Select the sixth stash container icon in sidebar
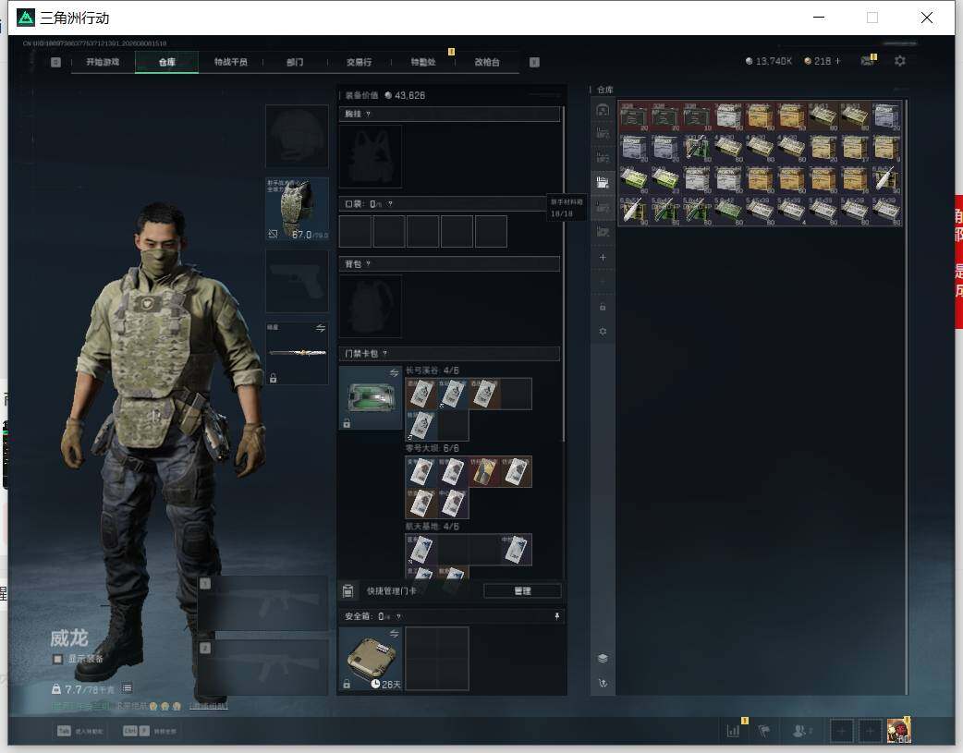This screenshot has height=753, width=963. pyautogui.click(x=603, y=232)
